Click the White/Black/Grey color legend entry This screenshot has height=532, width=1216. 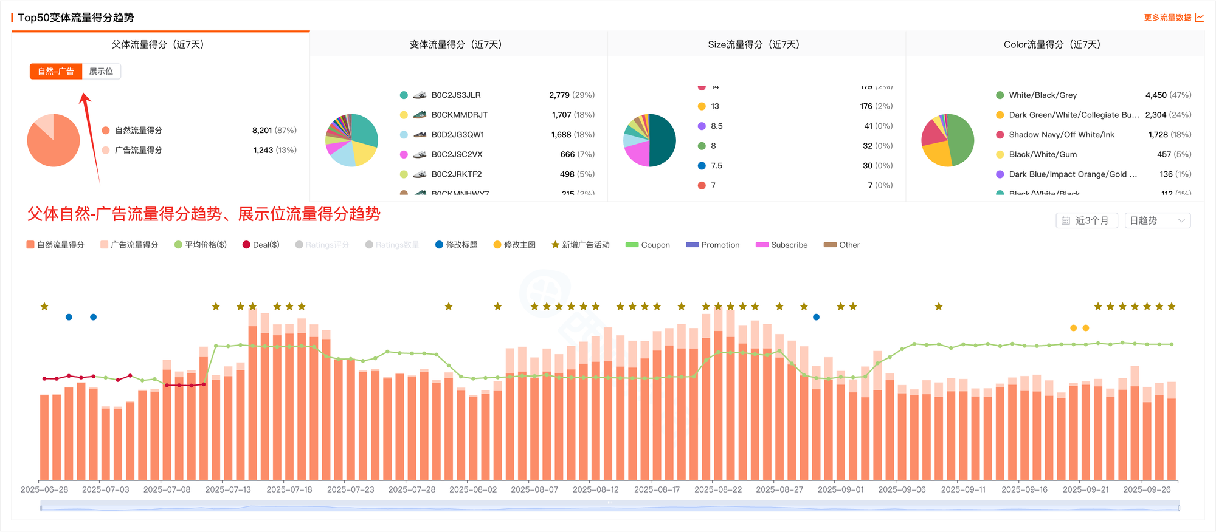click(x=1042, y=95)
